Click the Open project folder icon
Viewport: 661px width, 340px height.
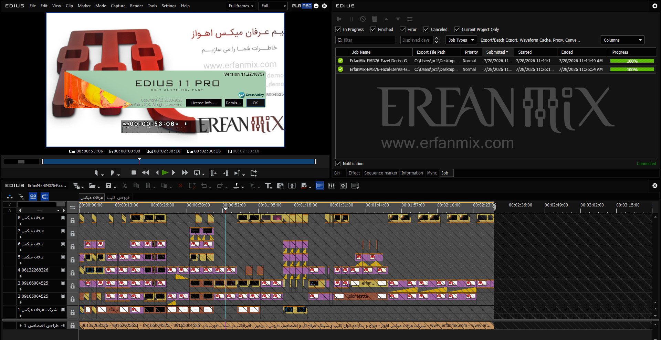[x=92, y=186]
